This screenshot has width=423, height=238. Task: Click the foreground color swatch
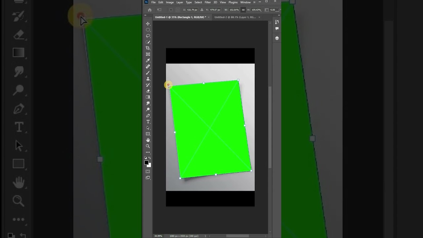pos(146,162)
